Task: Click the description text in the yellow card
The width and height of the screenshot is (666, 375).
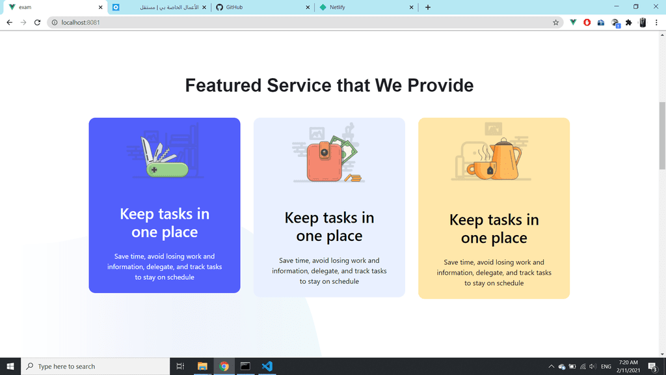Action: point(494,273)
